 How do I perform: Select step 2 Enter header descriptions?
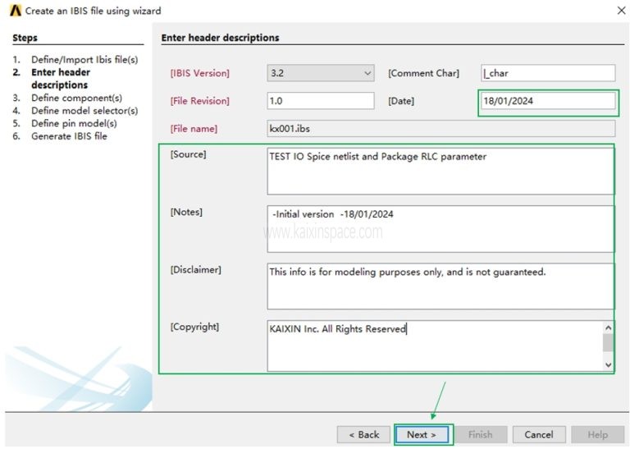[52, 78]
